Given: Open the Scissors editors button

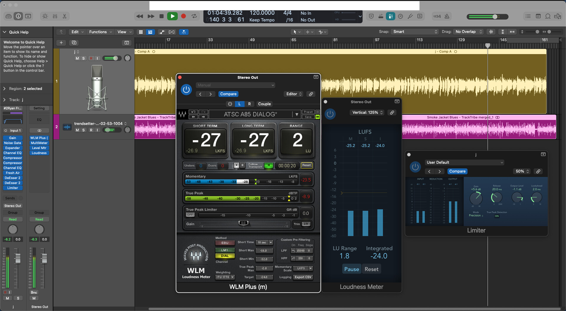Looking at the screenshot, I should [x=65, y=16].
